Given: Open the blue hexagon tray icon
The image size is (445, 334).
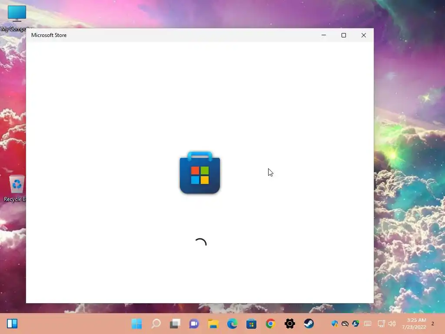Looking at the screenshot, I should (355, 324).
